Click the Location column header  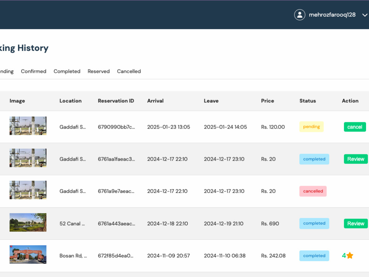click(x=70, y=101)
